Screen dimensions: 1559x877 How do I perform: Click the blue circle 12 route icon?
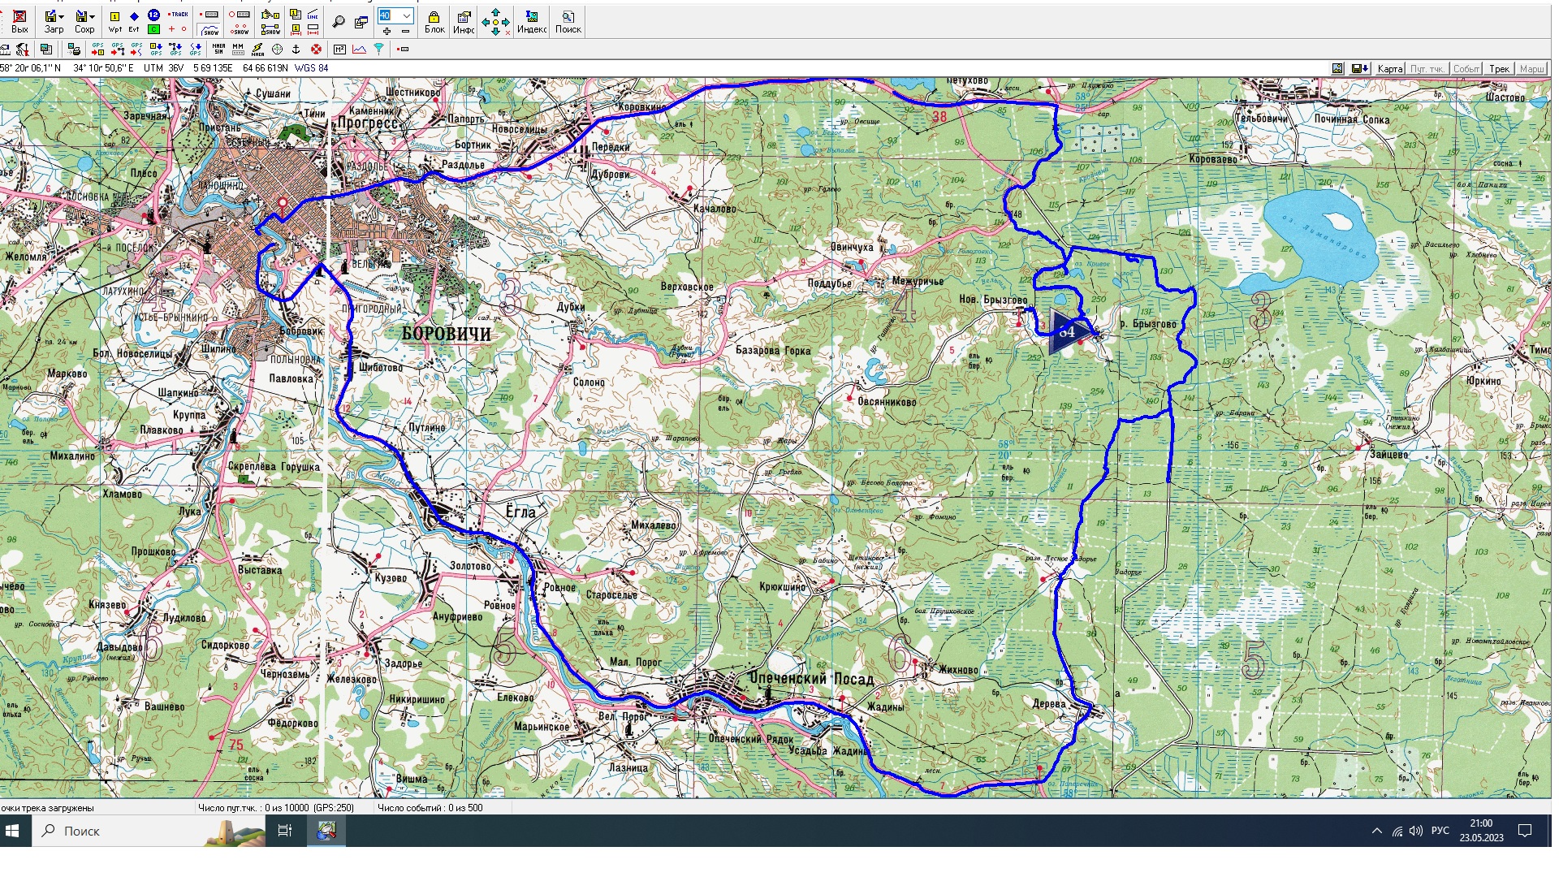pos(153,15)
